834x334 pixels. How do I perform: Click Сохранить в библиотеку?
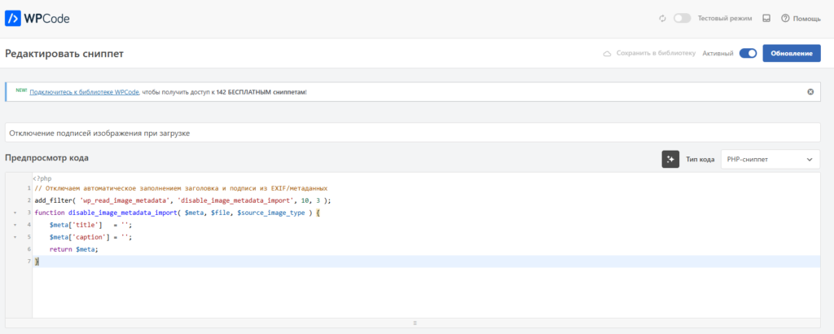tap(656, 53)
